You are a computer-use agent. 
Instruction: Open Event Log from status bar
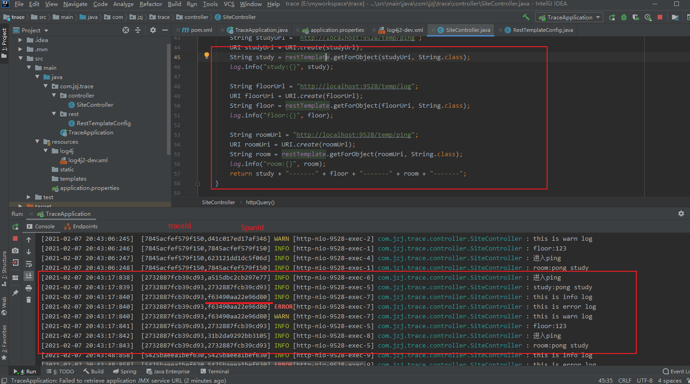pyautogui.click(x=676, y=372)
